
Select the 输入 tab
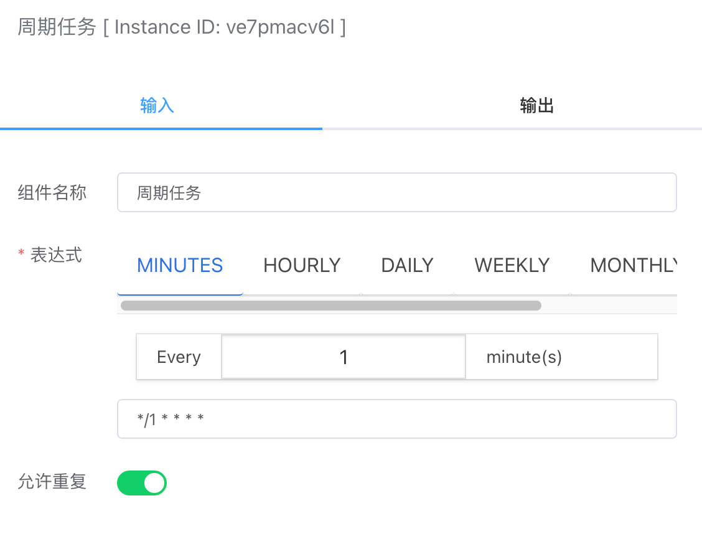click(x=157, y=106)
